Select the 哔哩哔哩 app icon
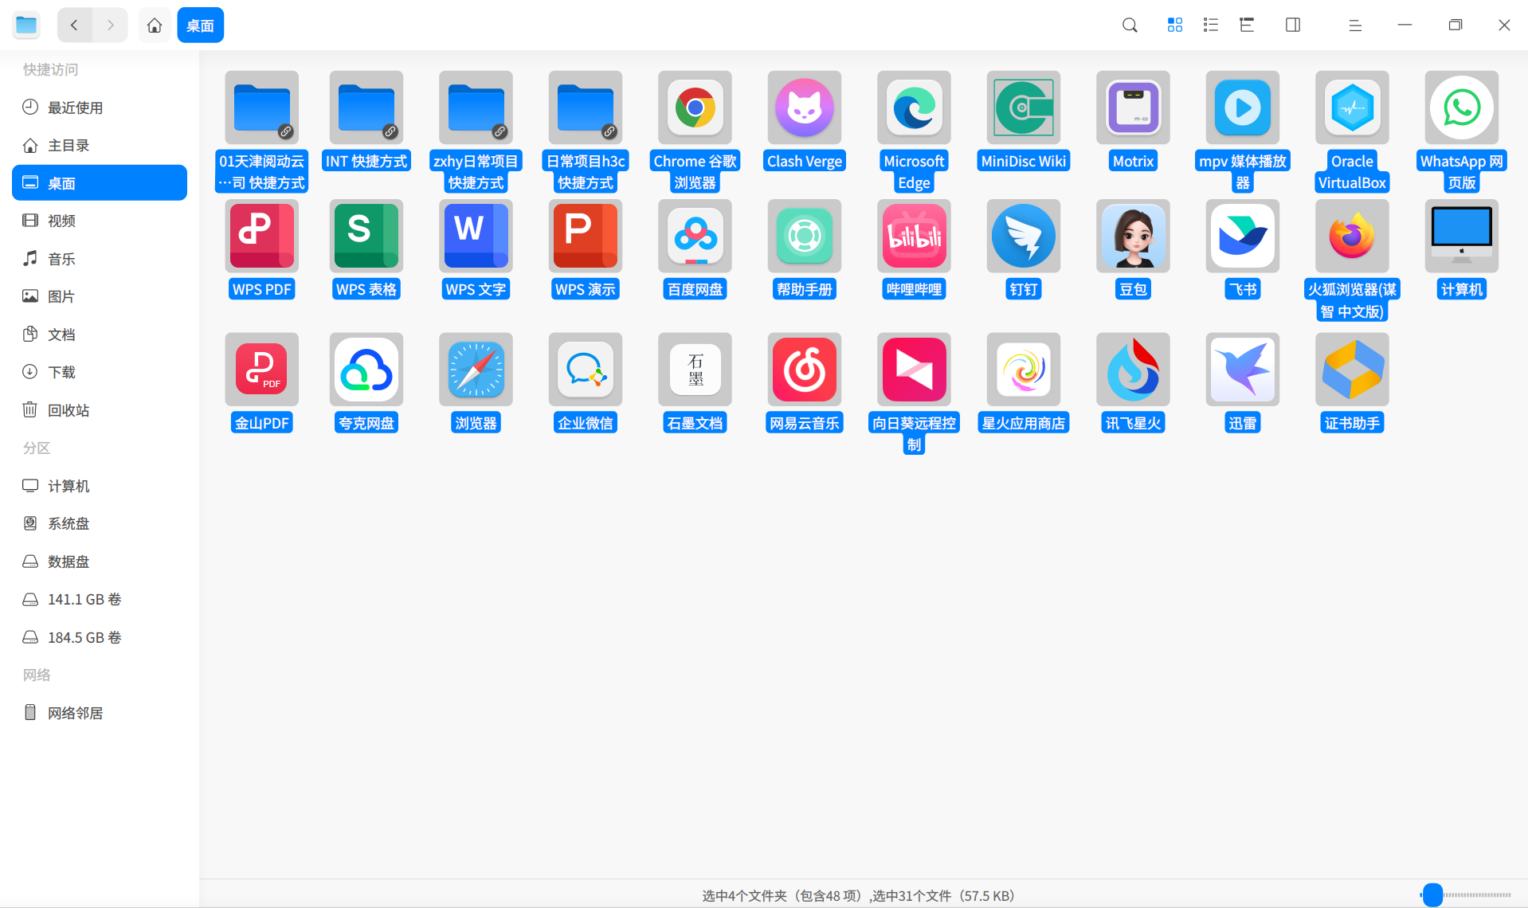Viewport: 1528px width, 908px height. coord(914,236)
